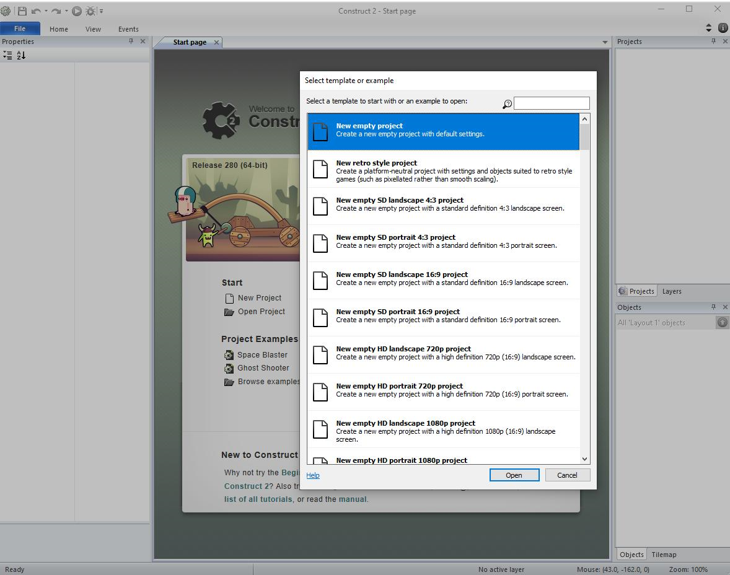Screen dimensions: 730x575
Task: Open the Space Blaster example project
Action: point(262,354)
